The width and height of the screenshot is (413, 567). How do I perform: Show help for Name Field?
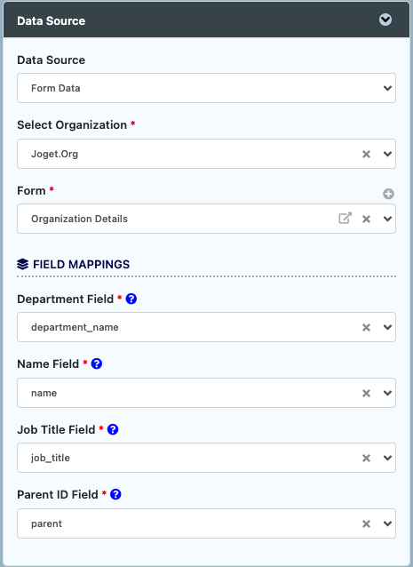point(97,363)
